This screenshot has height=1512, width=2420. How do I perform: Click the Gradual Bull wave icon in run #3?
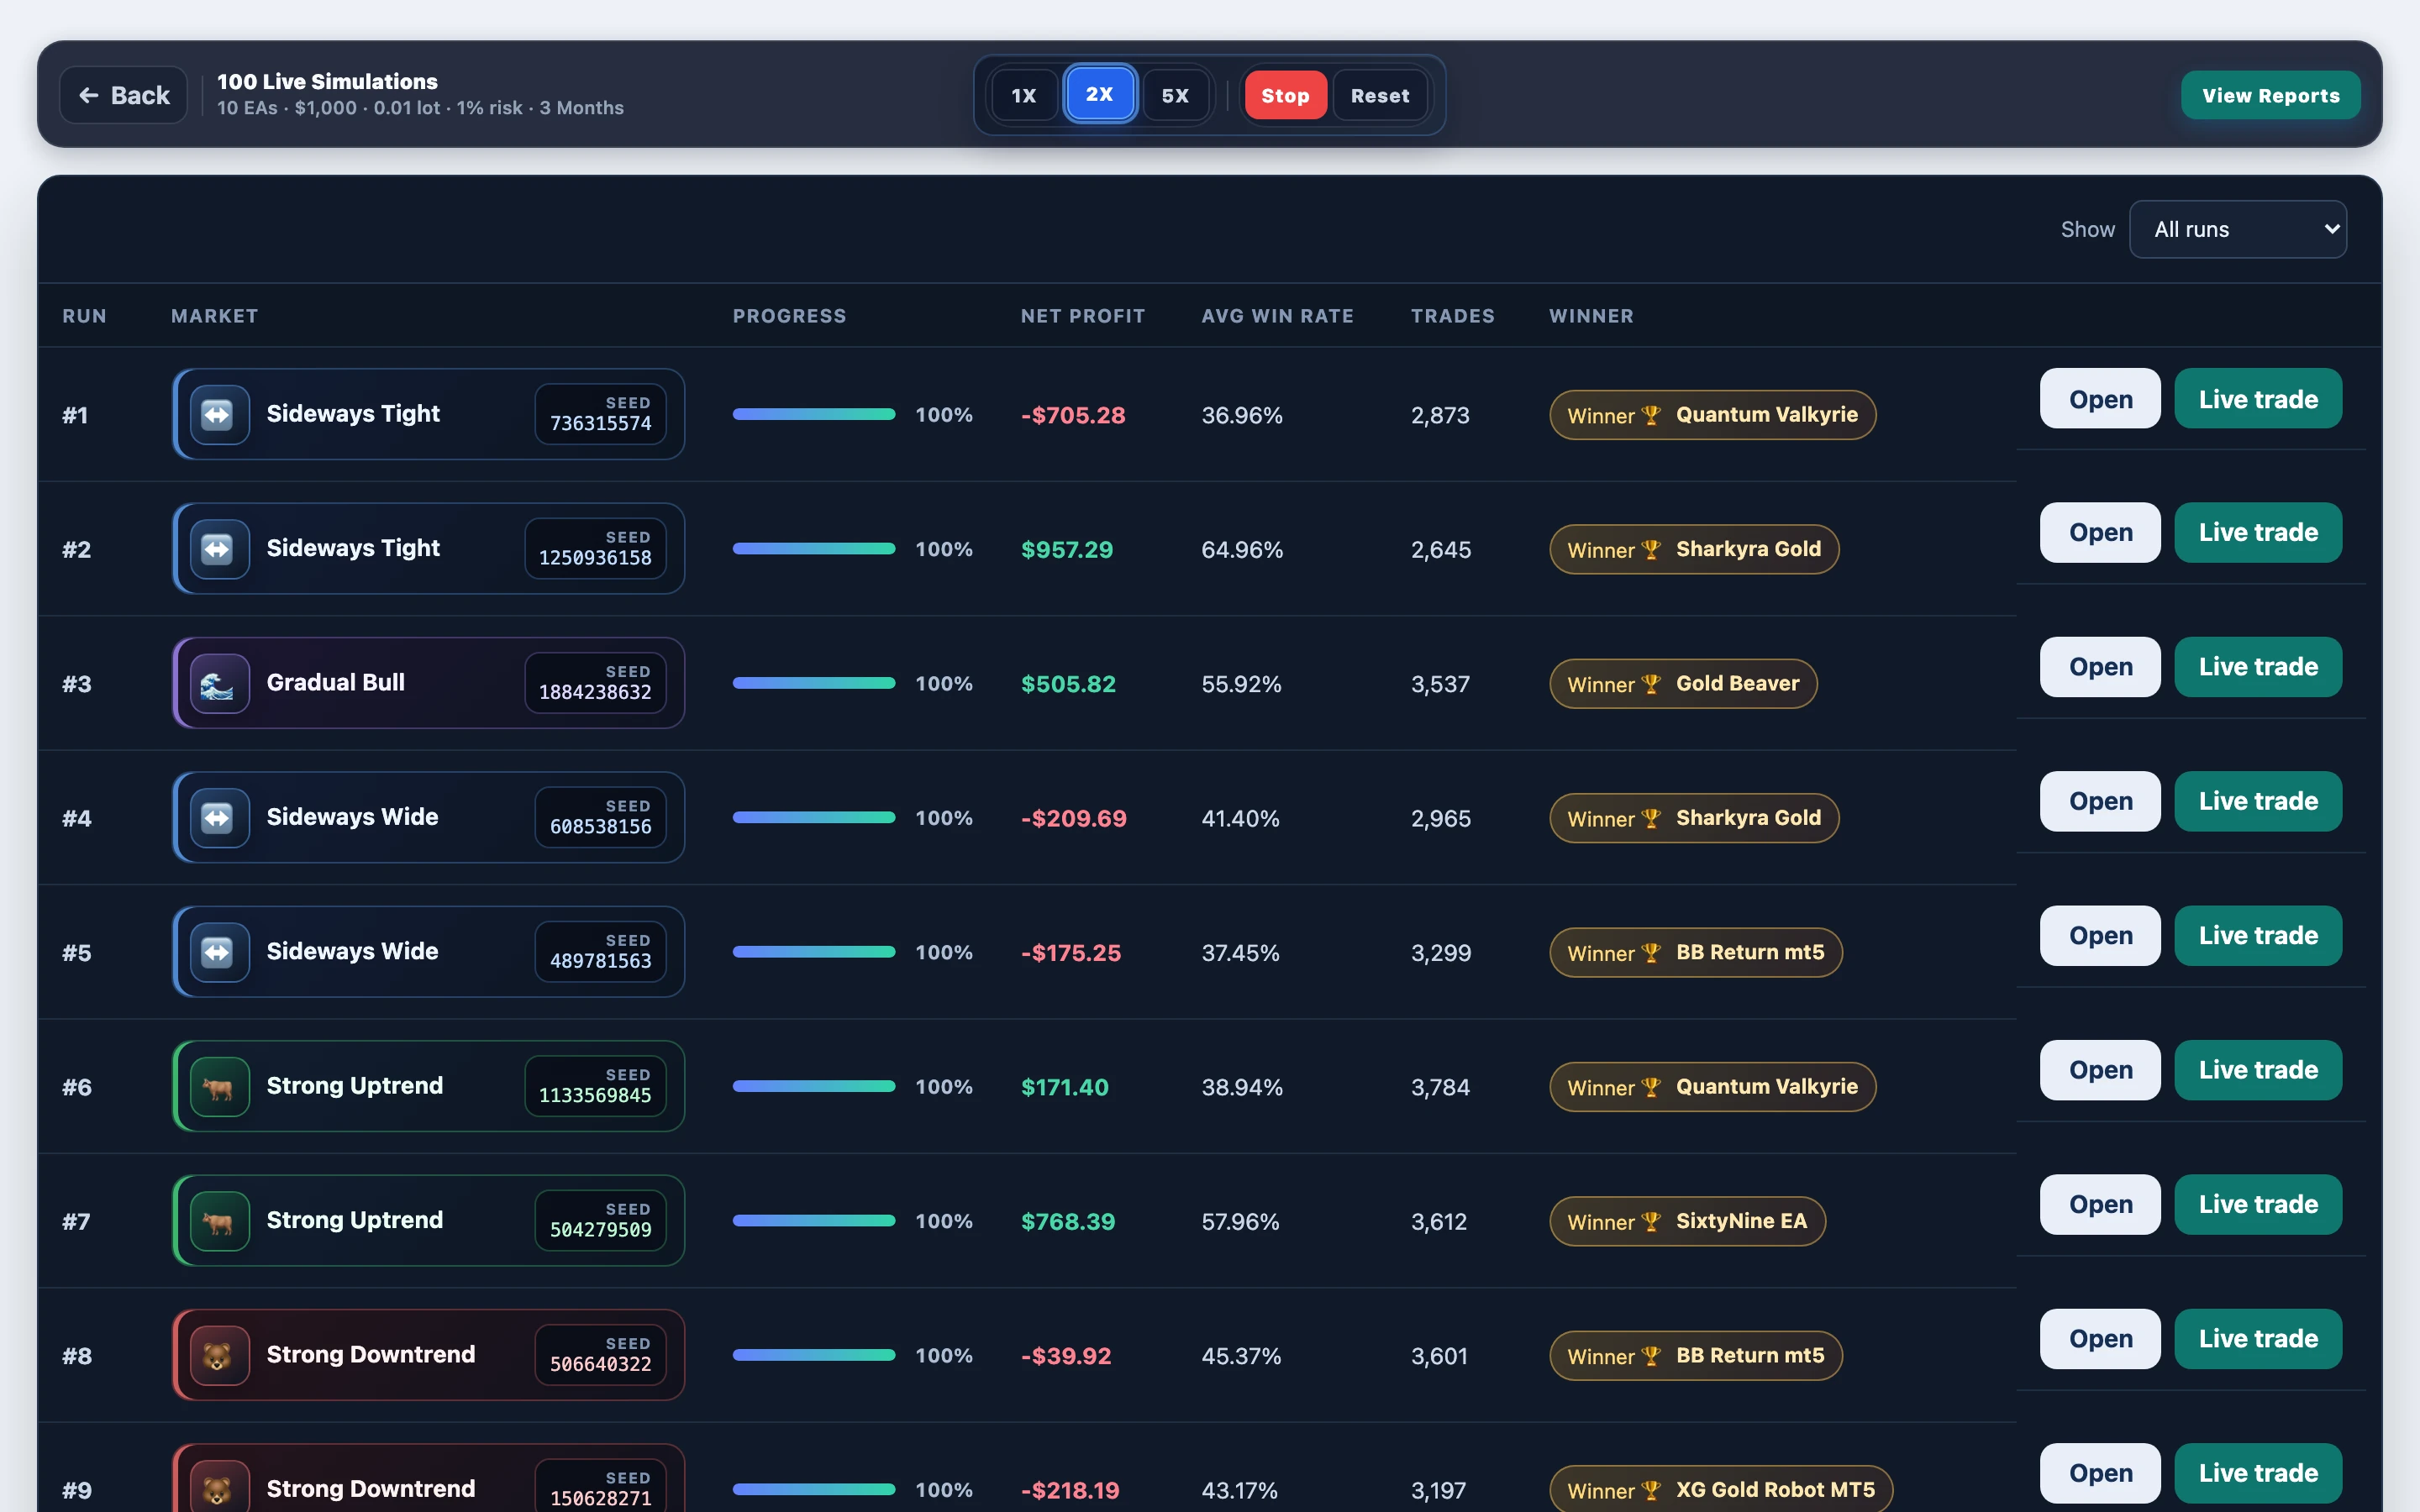(x=219, y=683)
